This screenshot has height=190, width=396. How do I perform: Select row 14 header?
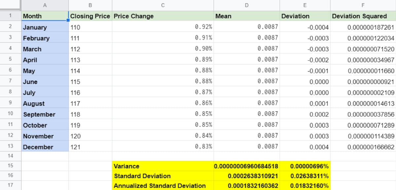(10, 156)
